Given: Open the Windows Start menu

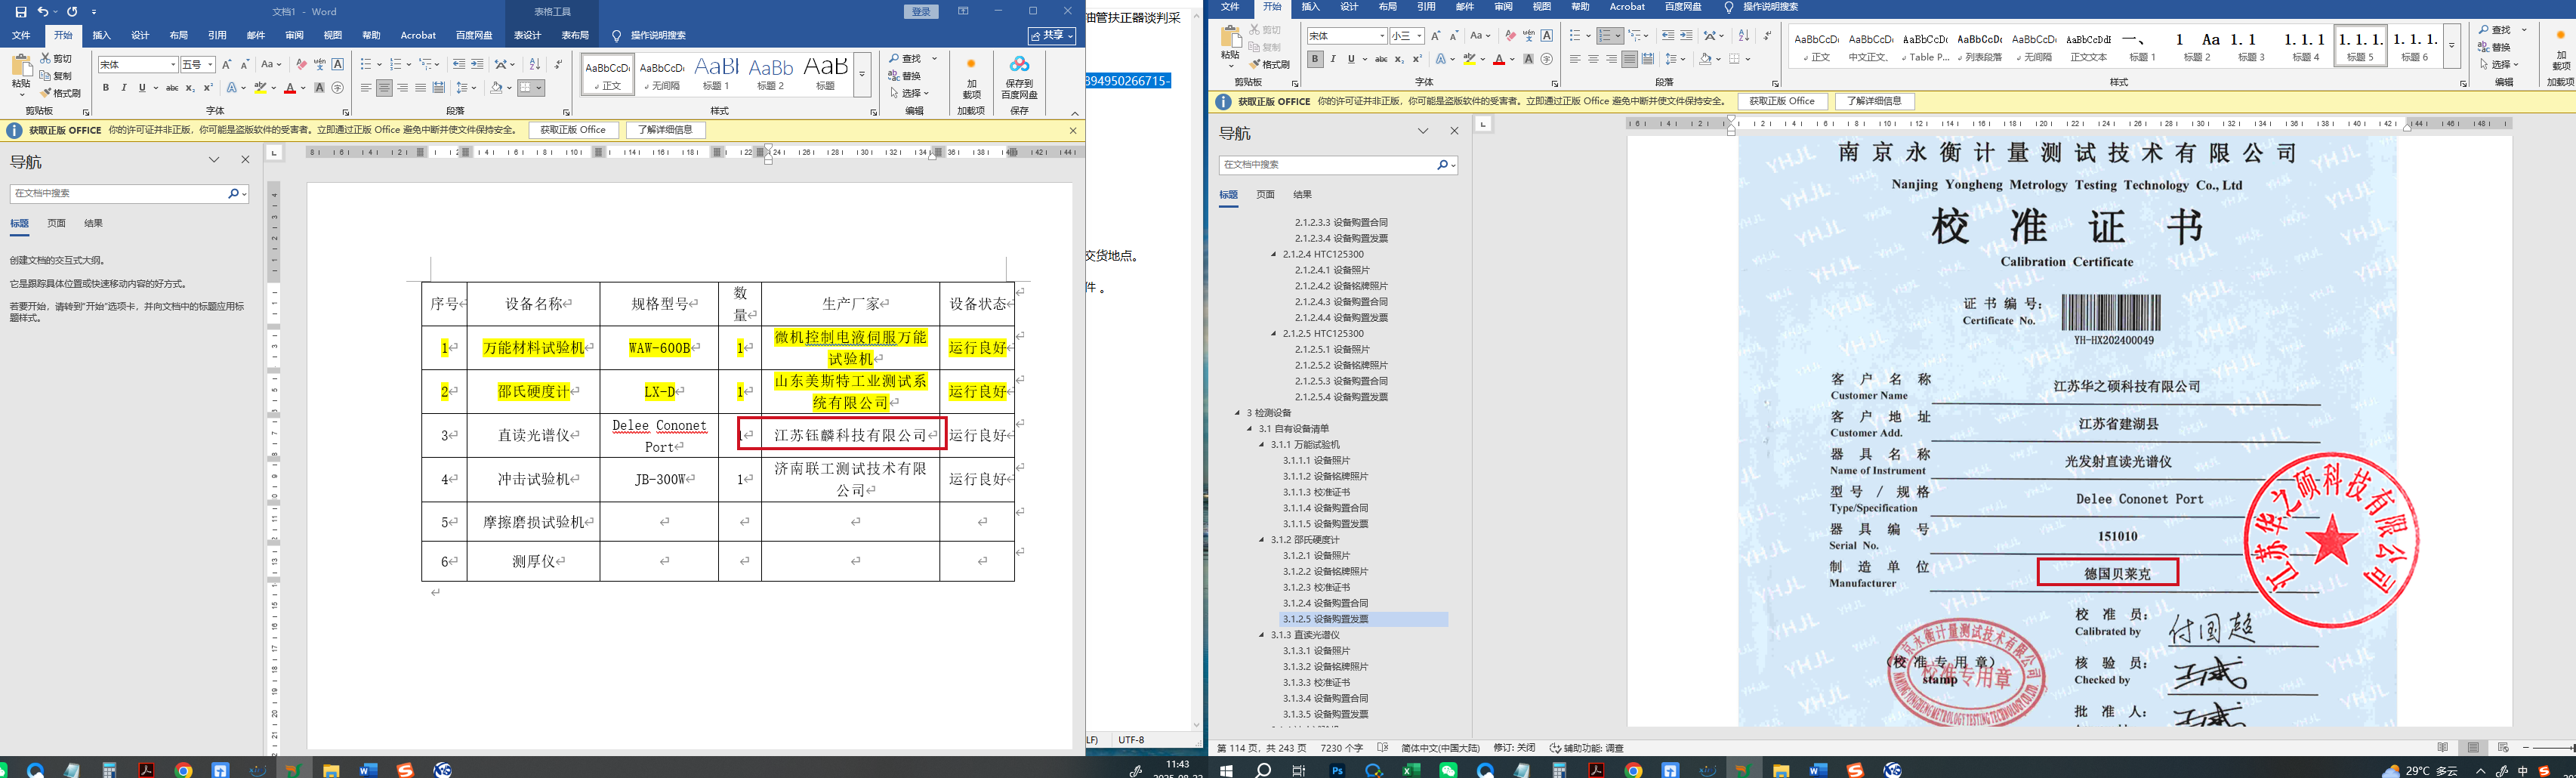Looking at the screenshot, I should [1226, 770].
